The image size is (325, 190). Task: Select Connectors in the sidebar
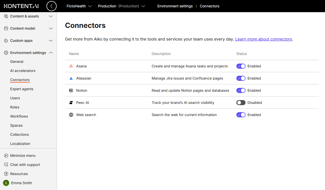point(20,80)
